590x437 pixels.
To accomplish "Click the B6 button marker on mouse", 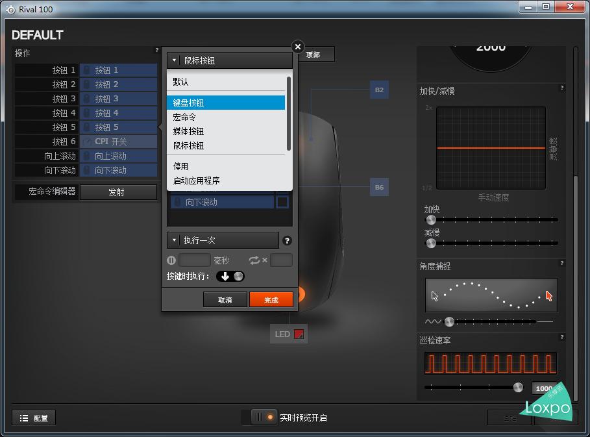I will (379, 188).
